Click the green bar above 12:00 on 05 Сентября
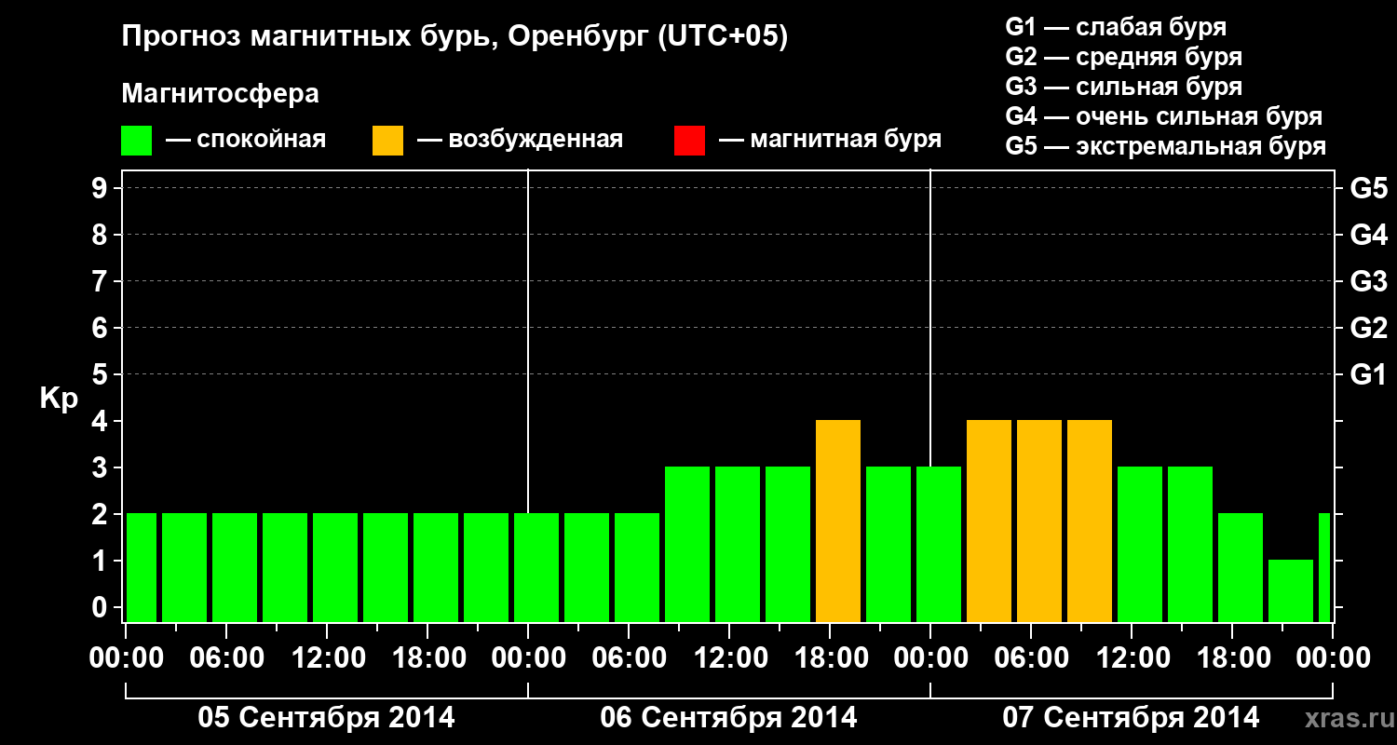 (335, 567)
